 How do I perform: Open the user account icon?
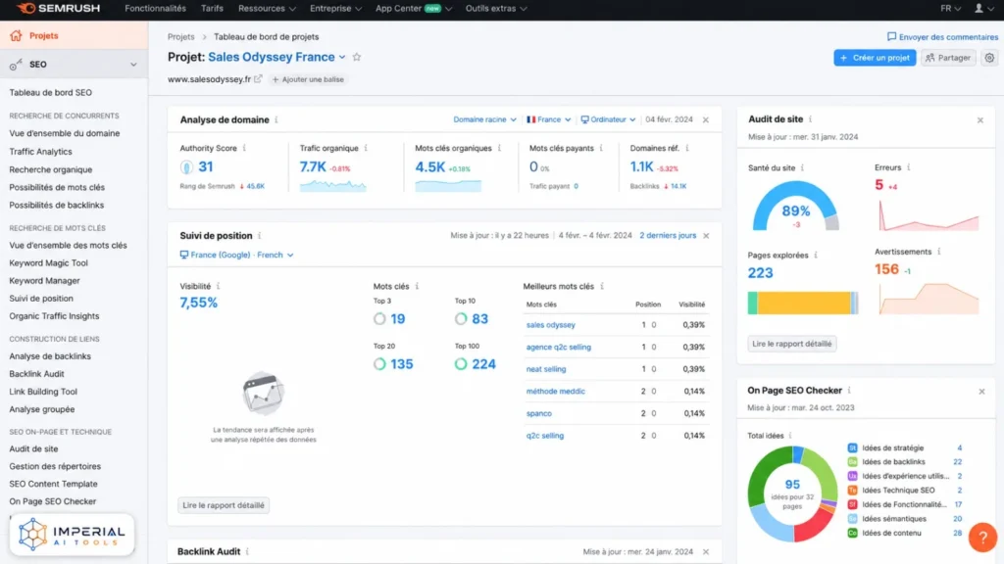point(979,8)
